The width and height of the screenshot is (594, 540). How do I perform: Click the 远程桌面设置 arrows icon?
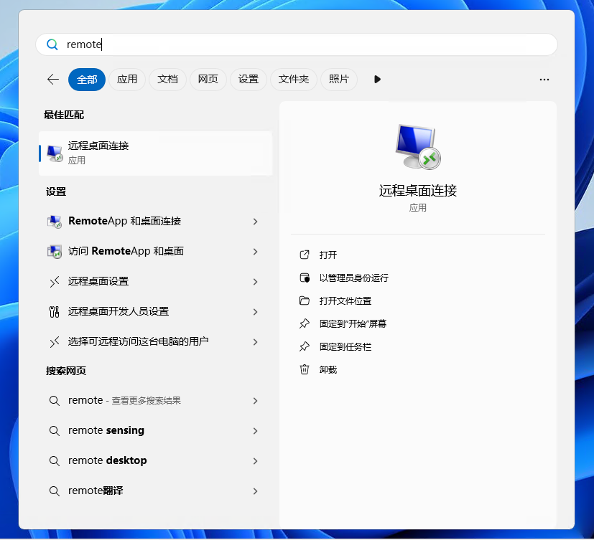55,282
